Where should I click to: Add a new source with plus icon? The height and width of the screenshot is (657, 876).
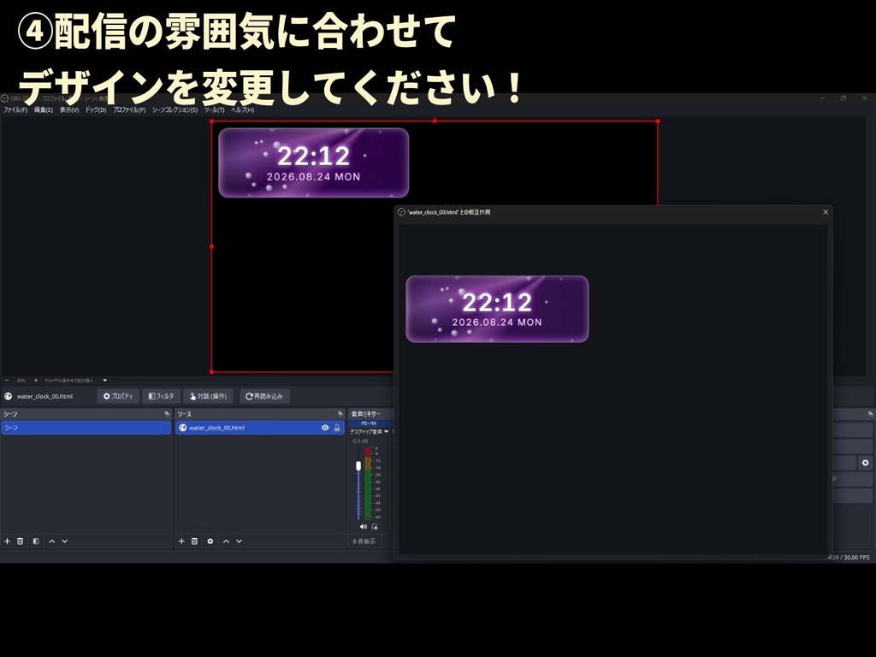[x=181, y=541]
